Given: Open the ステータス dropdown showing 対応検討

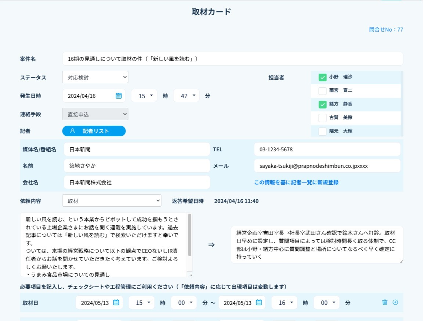Looking at the screenshot, I should coord(95,77).
